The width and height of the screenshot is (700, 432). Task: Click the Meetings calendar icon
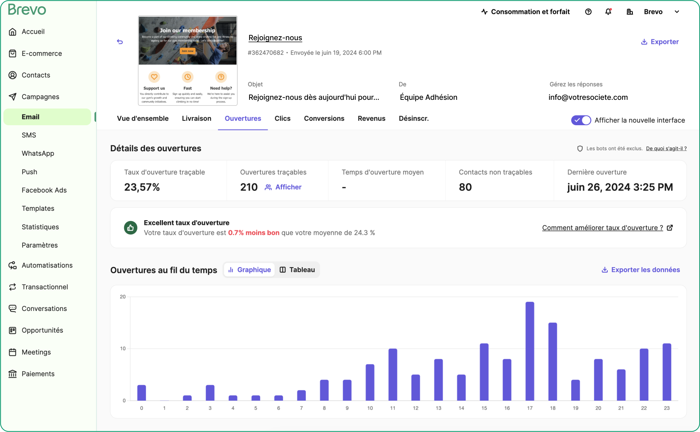(13, 352)
